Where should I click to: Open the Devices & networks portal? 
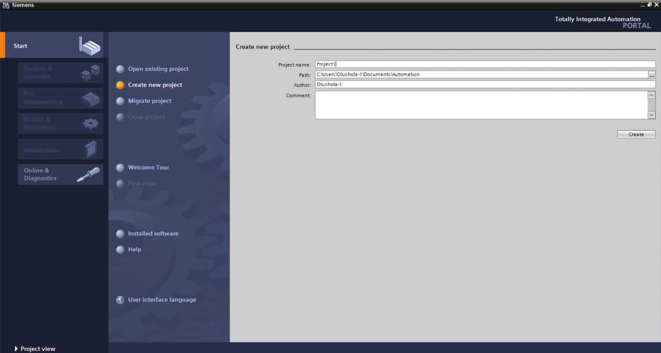pyautogui.click(x=60, y=73)
